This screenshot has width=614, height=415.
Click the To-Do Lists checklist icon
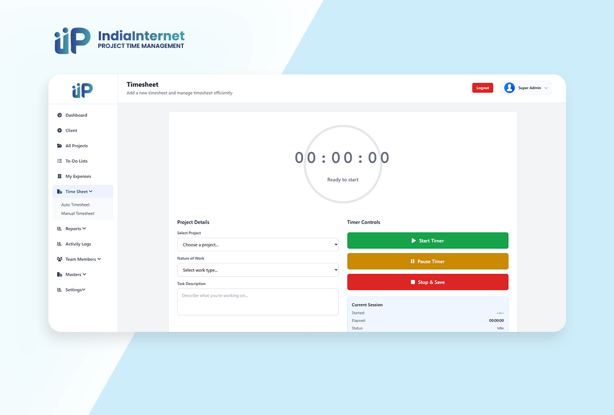click(x=60, y=161)
